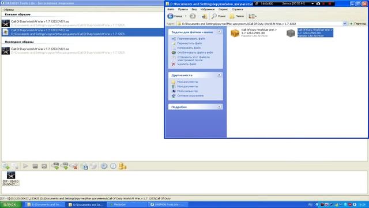Collapse the file and folder tasks panel
The width and height of the screenshot is (369, 208).
click(219, 32)
